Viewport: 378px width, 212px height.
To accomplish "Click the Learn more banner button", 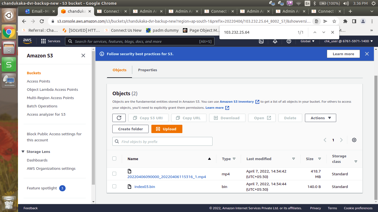I will click(343, 54).
